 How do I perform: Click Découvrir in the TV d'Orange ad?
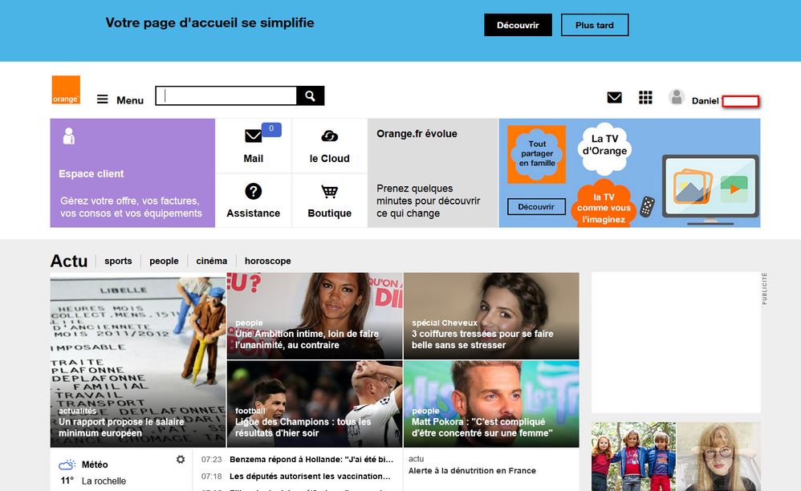click(536, 207)
